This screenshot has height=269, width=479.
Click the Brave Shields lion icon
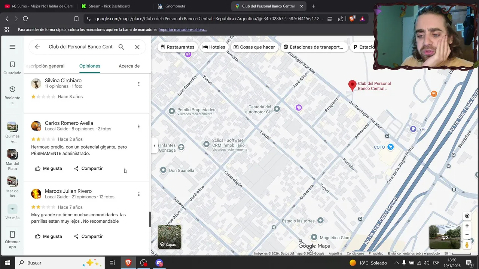point(352,19)
